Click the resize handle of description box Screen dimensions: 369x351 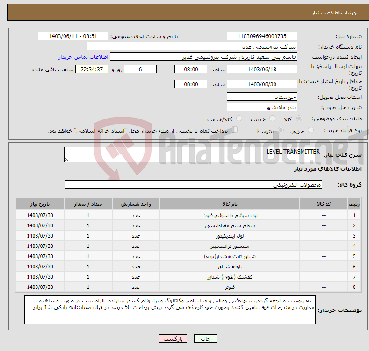67,160
